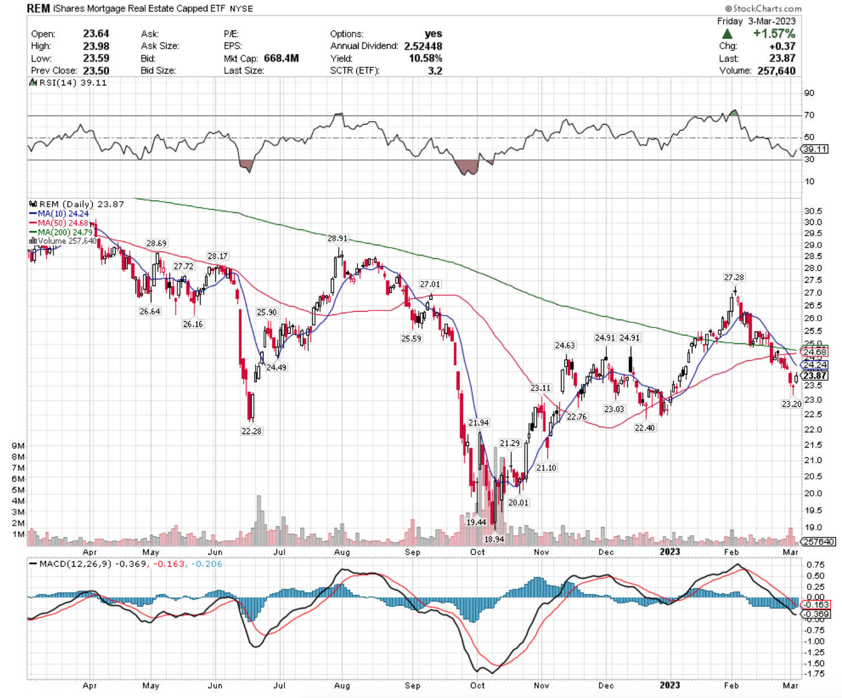Click the Chg value +0.37
The height and width of the screenshot is (698, 842).
(782, 46)
